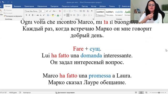Align text right

coord(71,15)
